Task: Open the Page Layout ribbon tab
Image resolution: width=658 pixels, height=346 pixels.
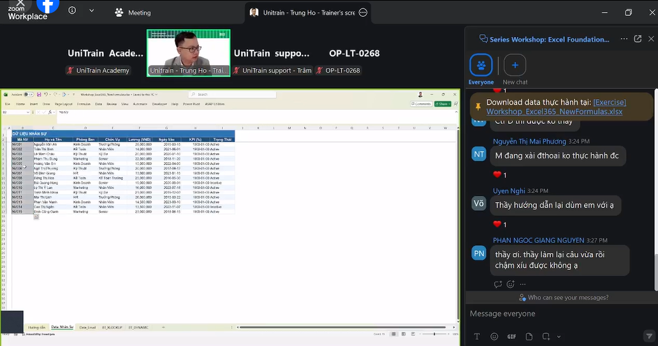Action: pos(63,103)
